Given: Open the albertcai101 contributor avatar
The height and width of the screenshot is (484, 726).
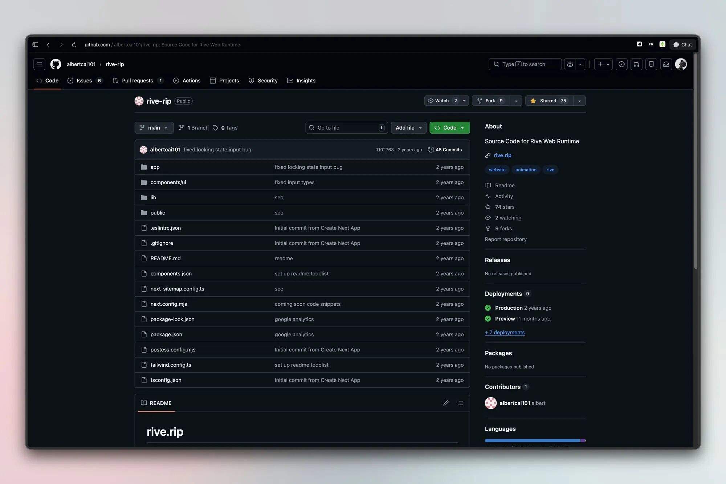Looking at the screenshot, I should [491, 403].
